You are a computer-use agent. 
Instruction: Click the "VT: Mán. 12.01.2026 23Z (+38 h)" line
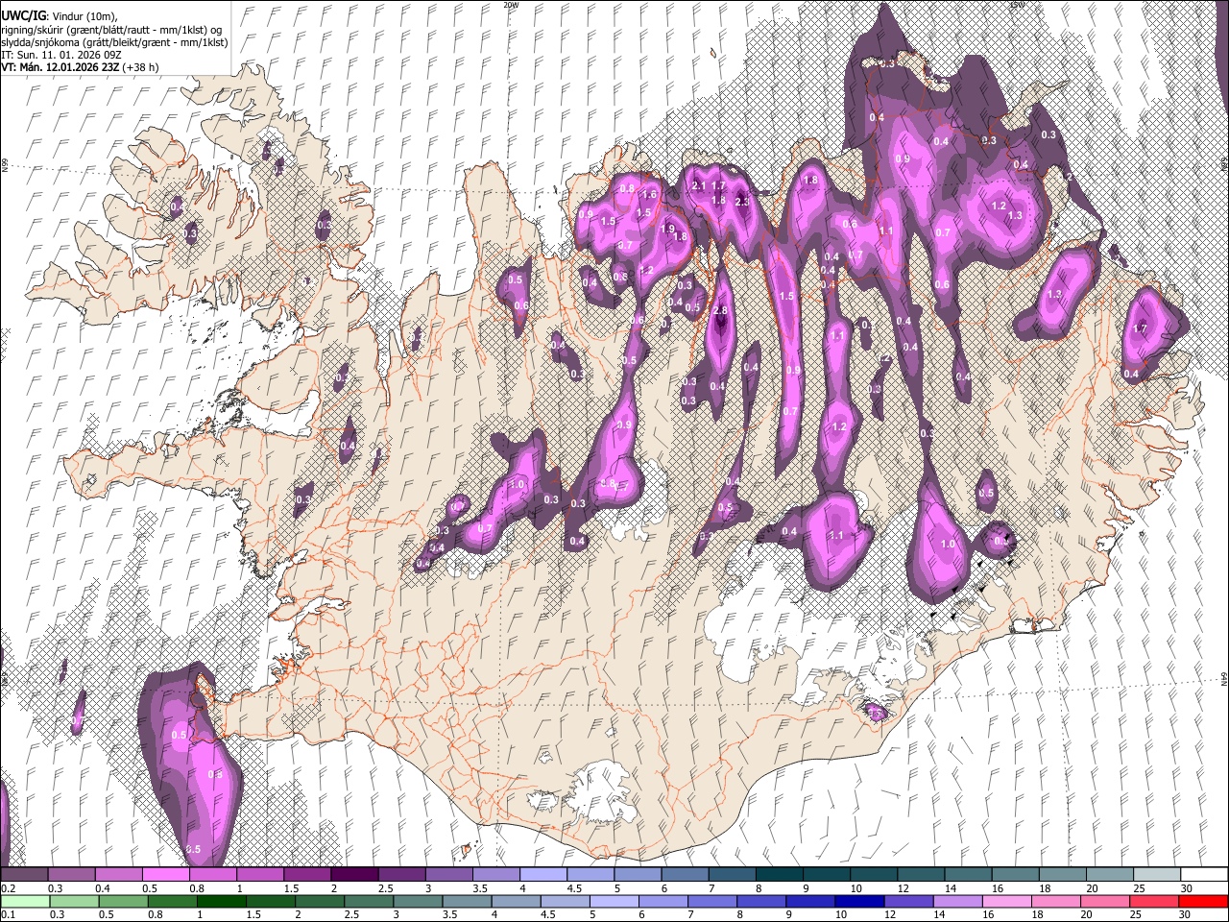click(80, 67)
